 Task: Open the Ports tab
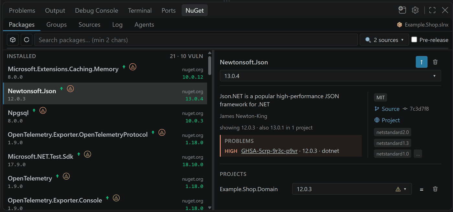tap(169, 10)
